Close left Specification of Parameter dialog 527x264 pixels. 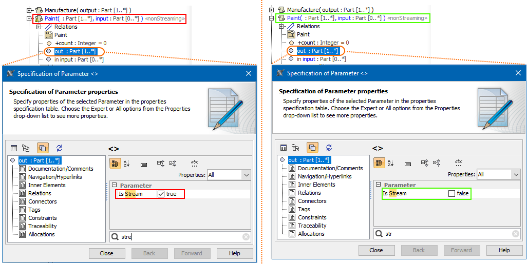tap(249, 73)
